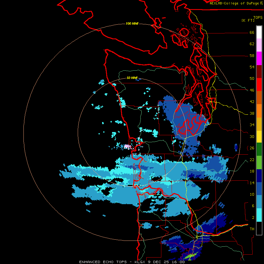Select the medium blue 14 kft legend swatch
This screenshot has width=264, height=264.
click(259, 189)
